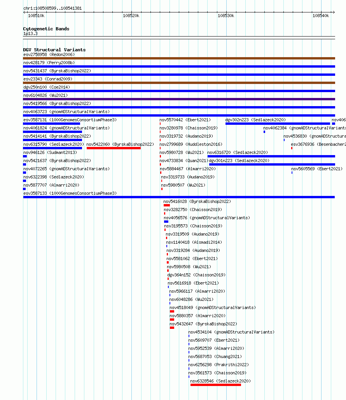Click nsv2799689 (Huddleston2016) label
Viewport: 346px width, 400px height.
[x=191, y=144]
